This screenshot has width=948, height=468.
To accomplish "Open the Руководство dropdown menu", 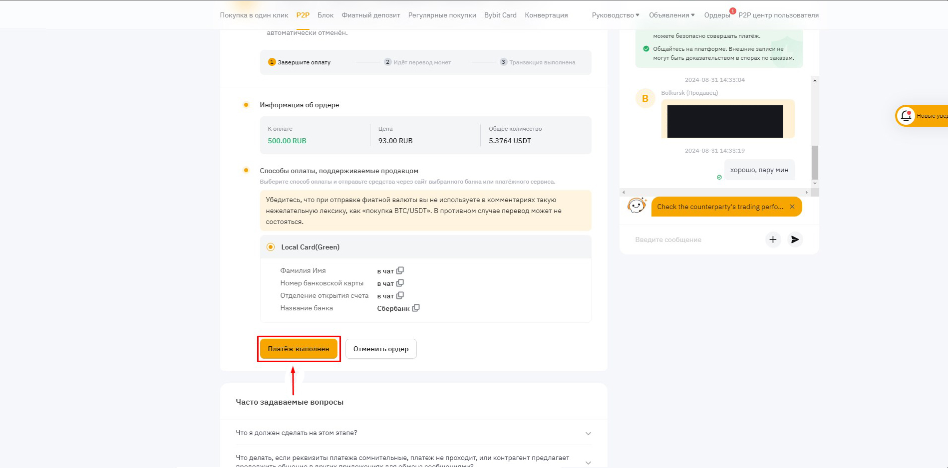I will tap(616, 15).
